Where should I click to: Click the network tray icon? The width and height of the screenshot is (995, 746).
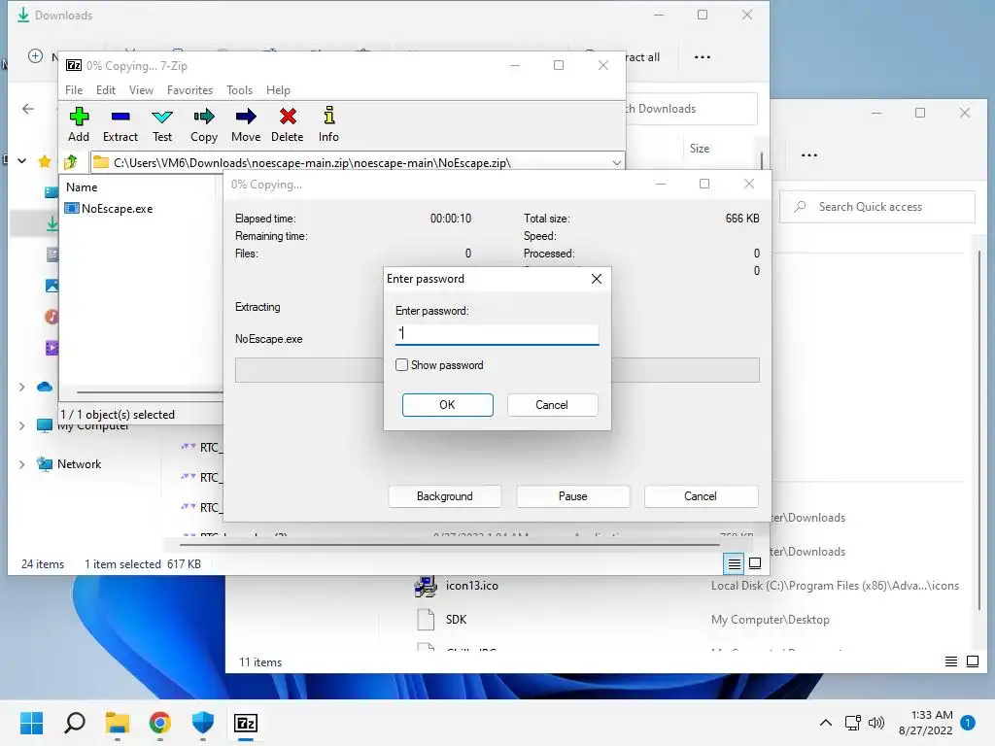852,723
